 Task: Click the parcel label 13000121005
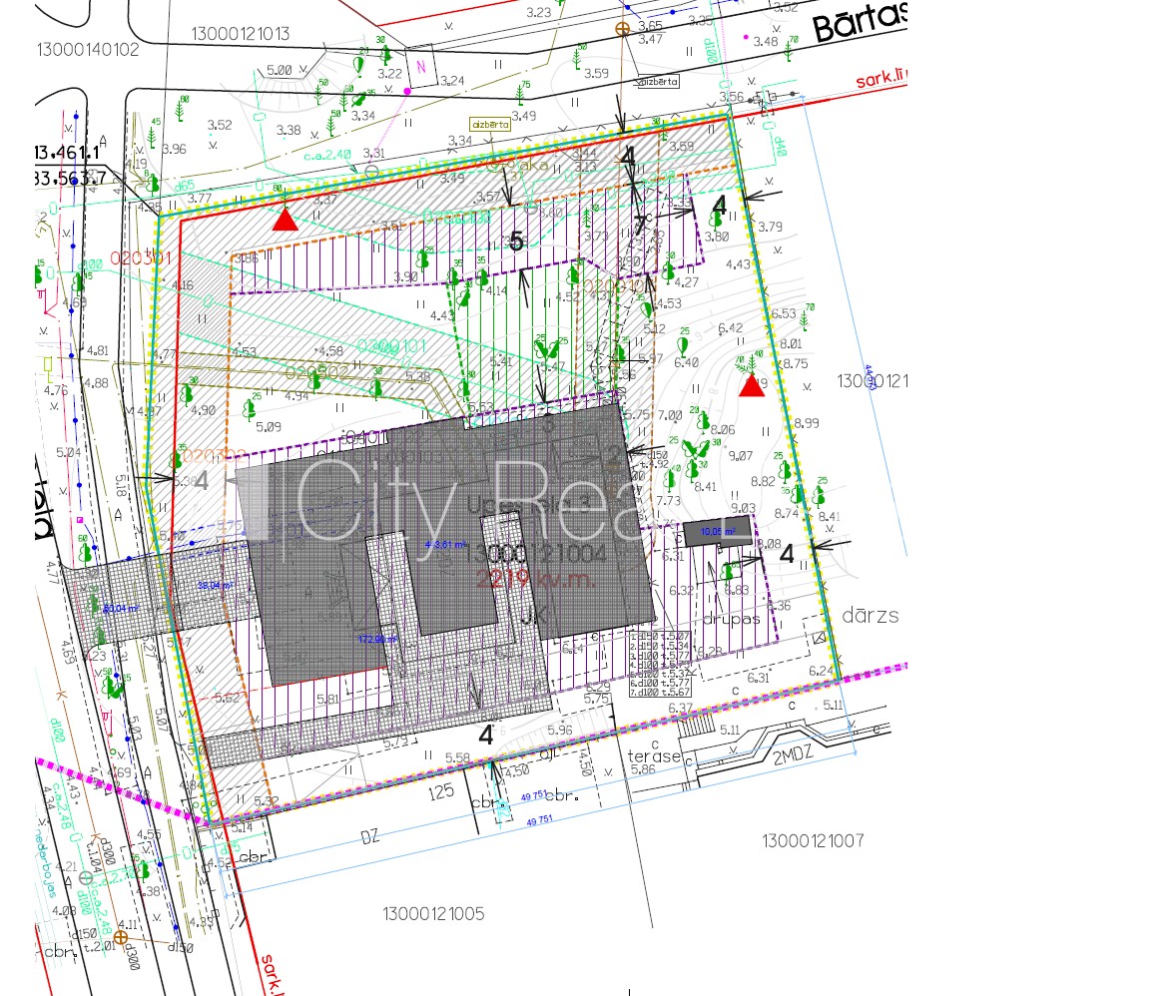(433, 914)
